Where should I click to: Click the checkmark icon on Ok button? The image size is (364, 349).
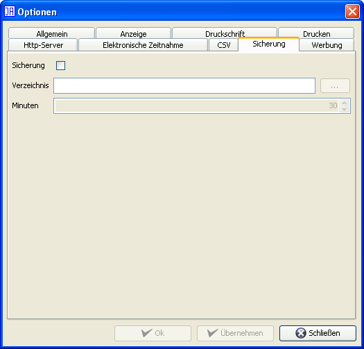click(147, 333)
